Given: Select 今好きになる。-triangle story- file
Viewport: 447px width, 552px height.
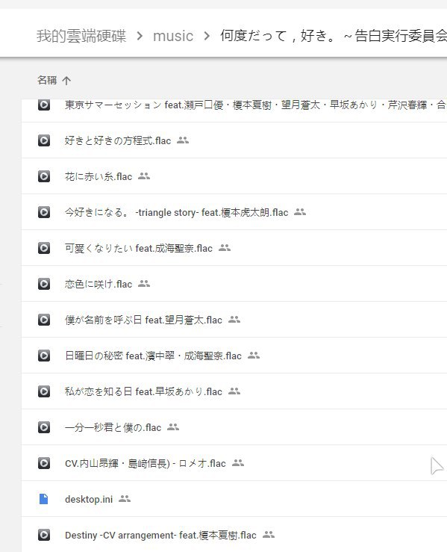Looking at the screenshot, I should (234, 212).
